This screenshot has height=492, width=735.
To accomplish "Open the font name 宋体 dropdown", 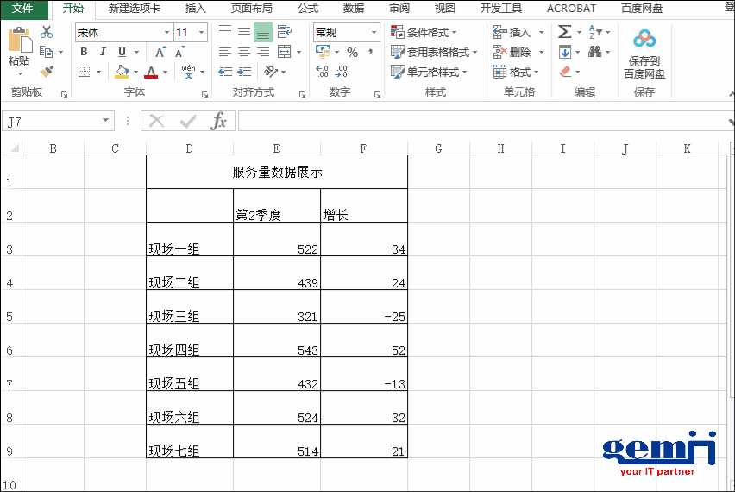I will 166,32.
